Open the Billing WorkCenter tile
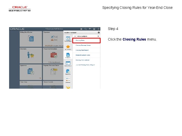Image resolution: width=182 pixels, height=136 pixels. pyautogui.click(x=31, y=39)
